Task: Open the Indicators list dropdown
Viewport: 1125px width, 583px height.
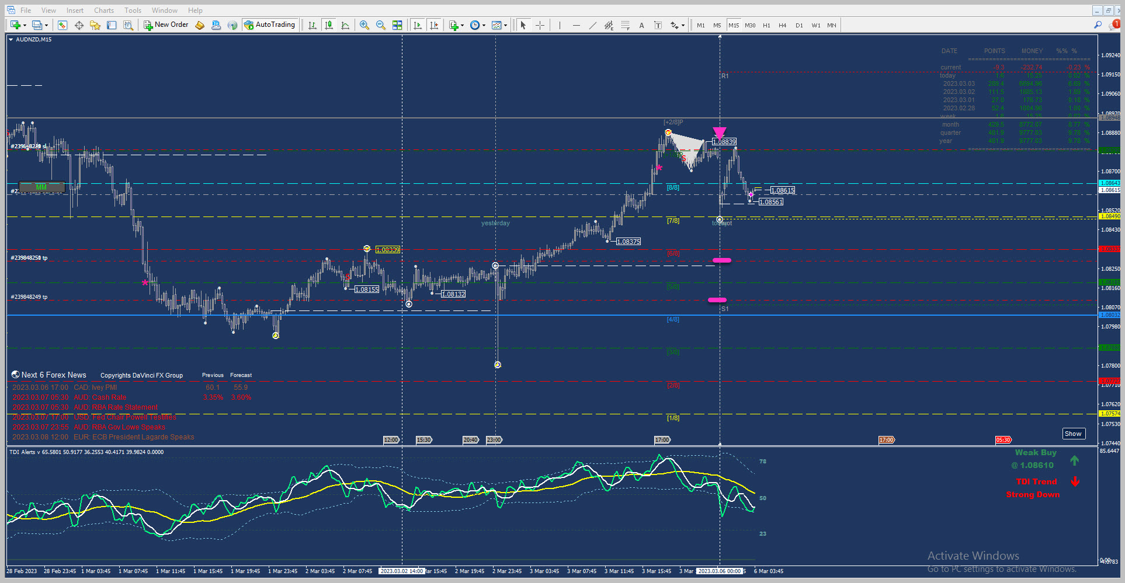Action: point(463,25)
